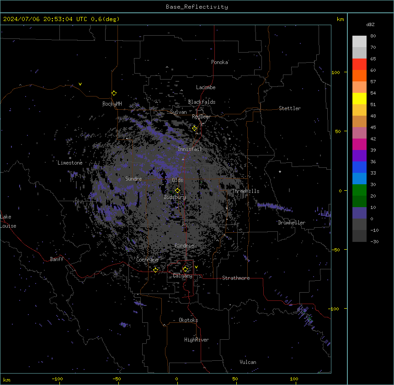The height and width of the screenshot is (385, 394).
Task: Click the royal blue swatch below 36
Action: 359,167
